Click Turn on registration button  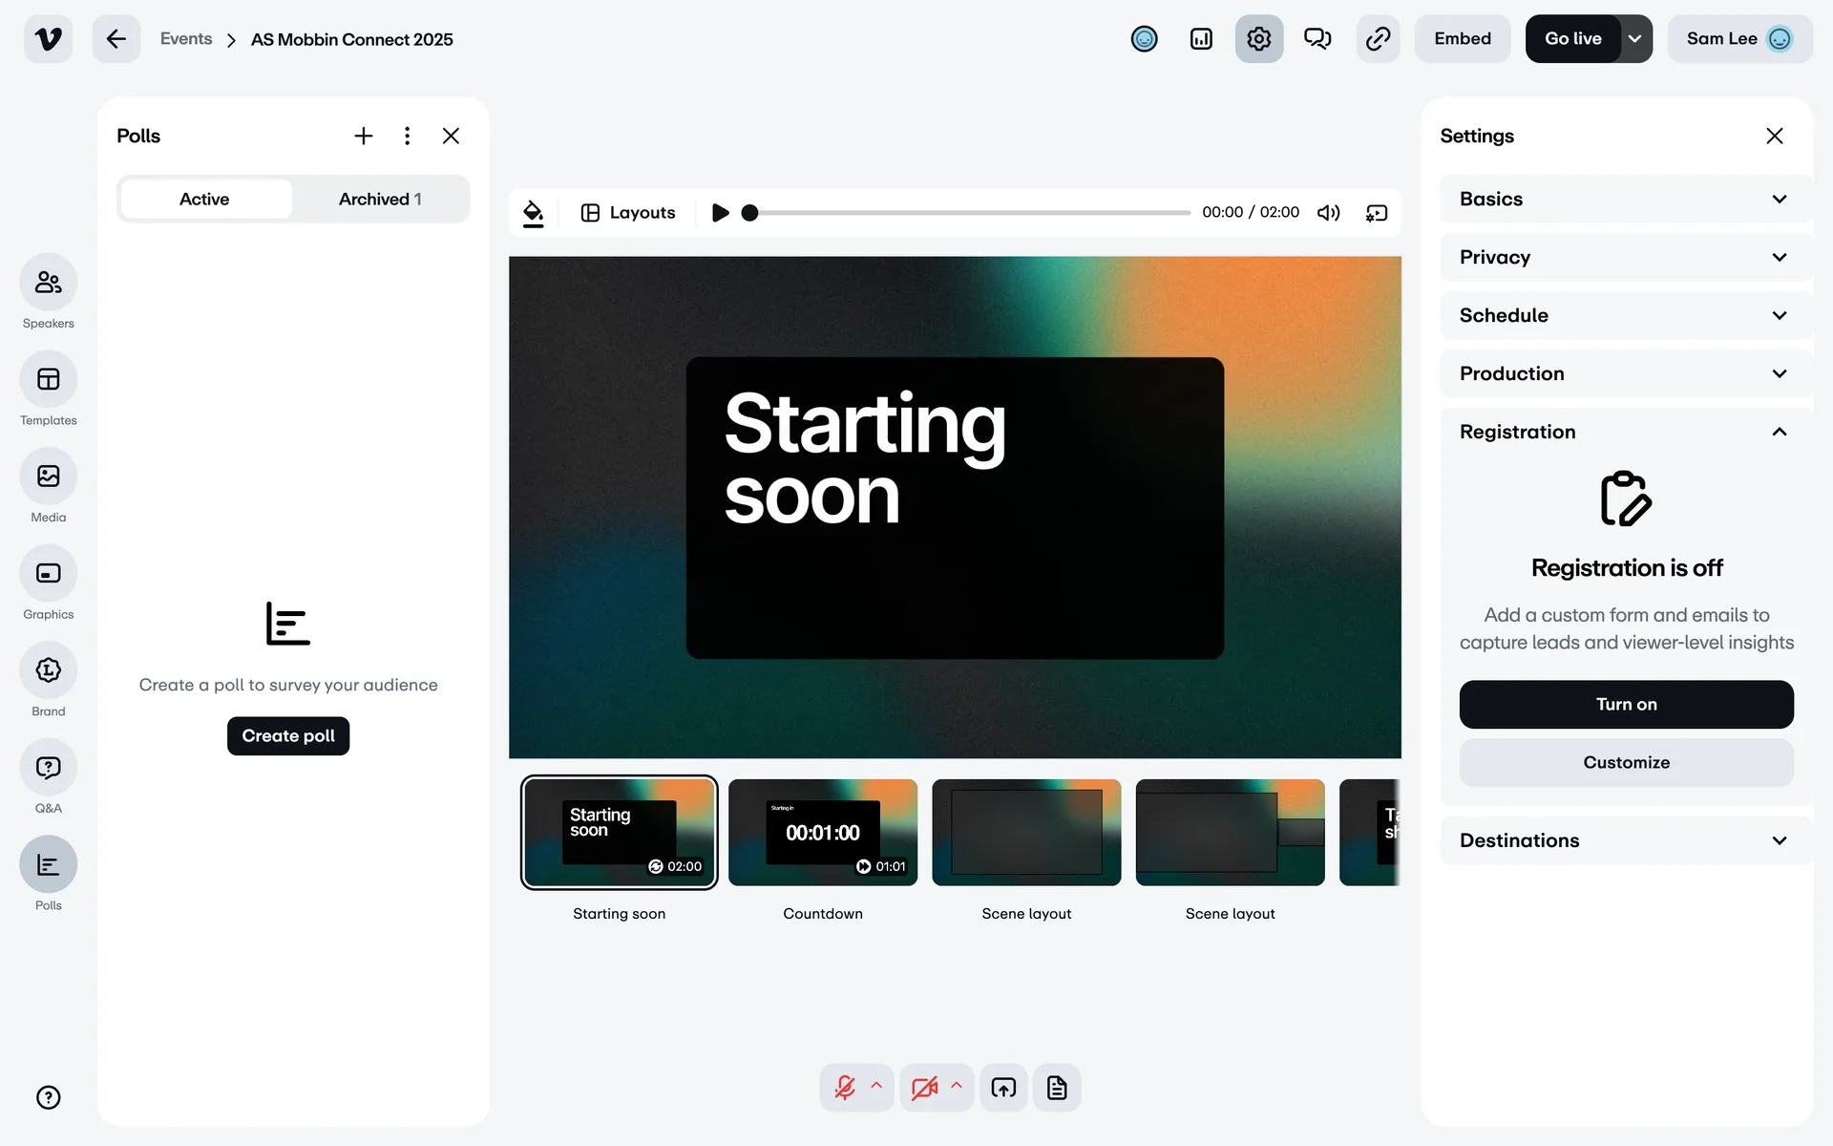(x=1626, y=705)
